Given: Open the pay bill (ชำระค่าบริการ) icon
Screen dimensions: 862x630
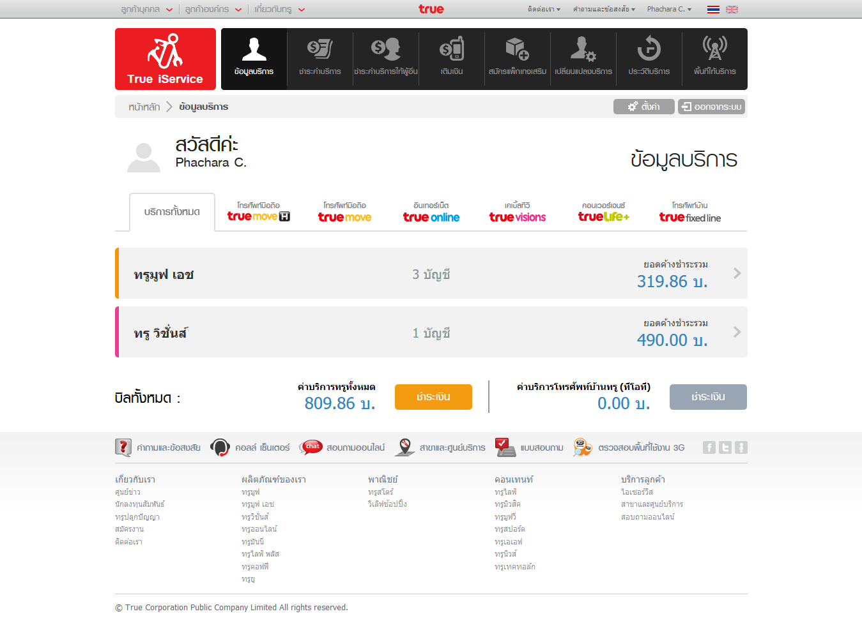Looking at the screenshot, I should 319,50.
